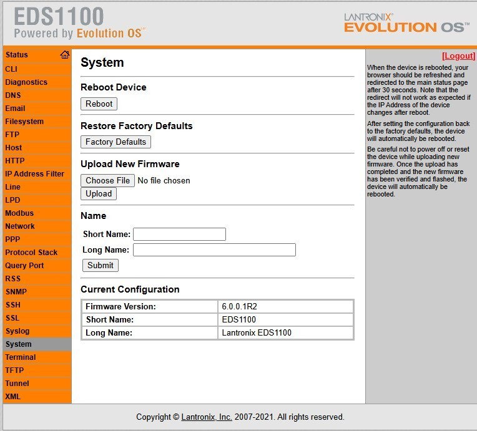Click the home icon beside Status
477x431 pixels.
pyautogui.click(x=64, y=55)
